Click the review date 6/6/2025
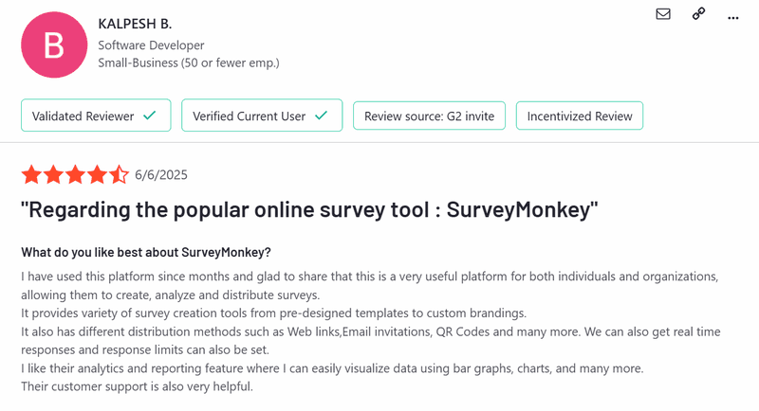Screen dimensions: 759x411 click(x=162, y=175)
